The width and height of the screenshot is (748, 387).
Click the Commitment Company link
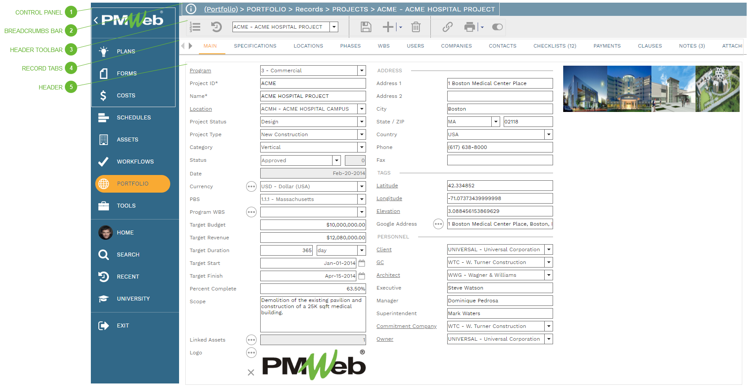(406, 326)
